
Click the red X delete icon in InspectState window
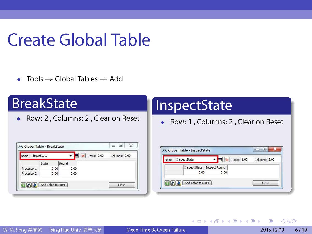coord(227,159)
